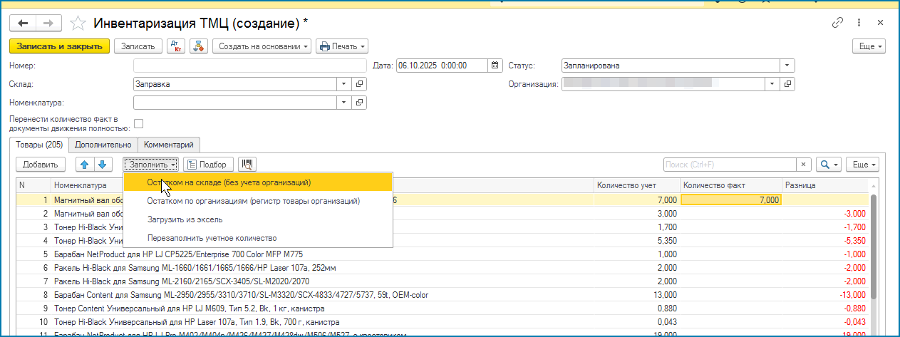Open the Дт/Кт postings icon
The height and width of the screenshot is (337, 900).
[x=175, y=46]
